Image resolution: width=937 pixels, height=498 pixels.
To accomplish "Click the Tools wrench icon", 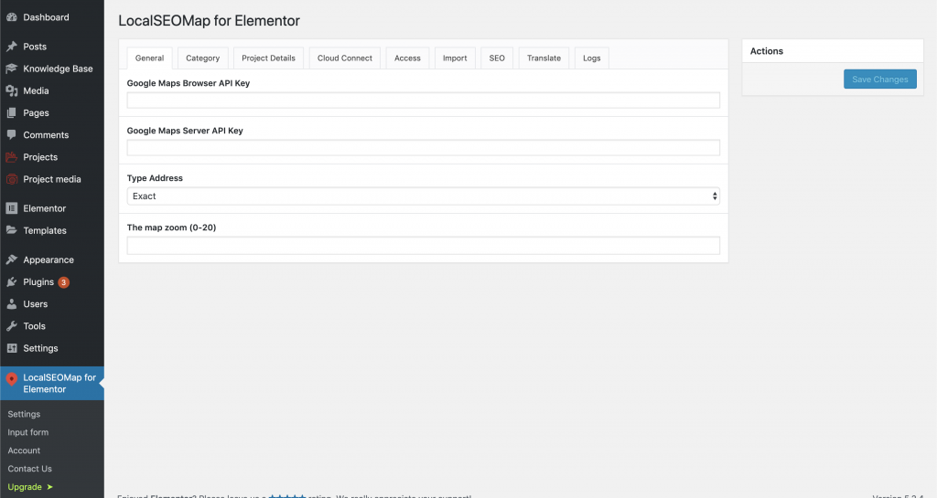I will coord(12,326).
